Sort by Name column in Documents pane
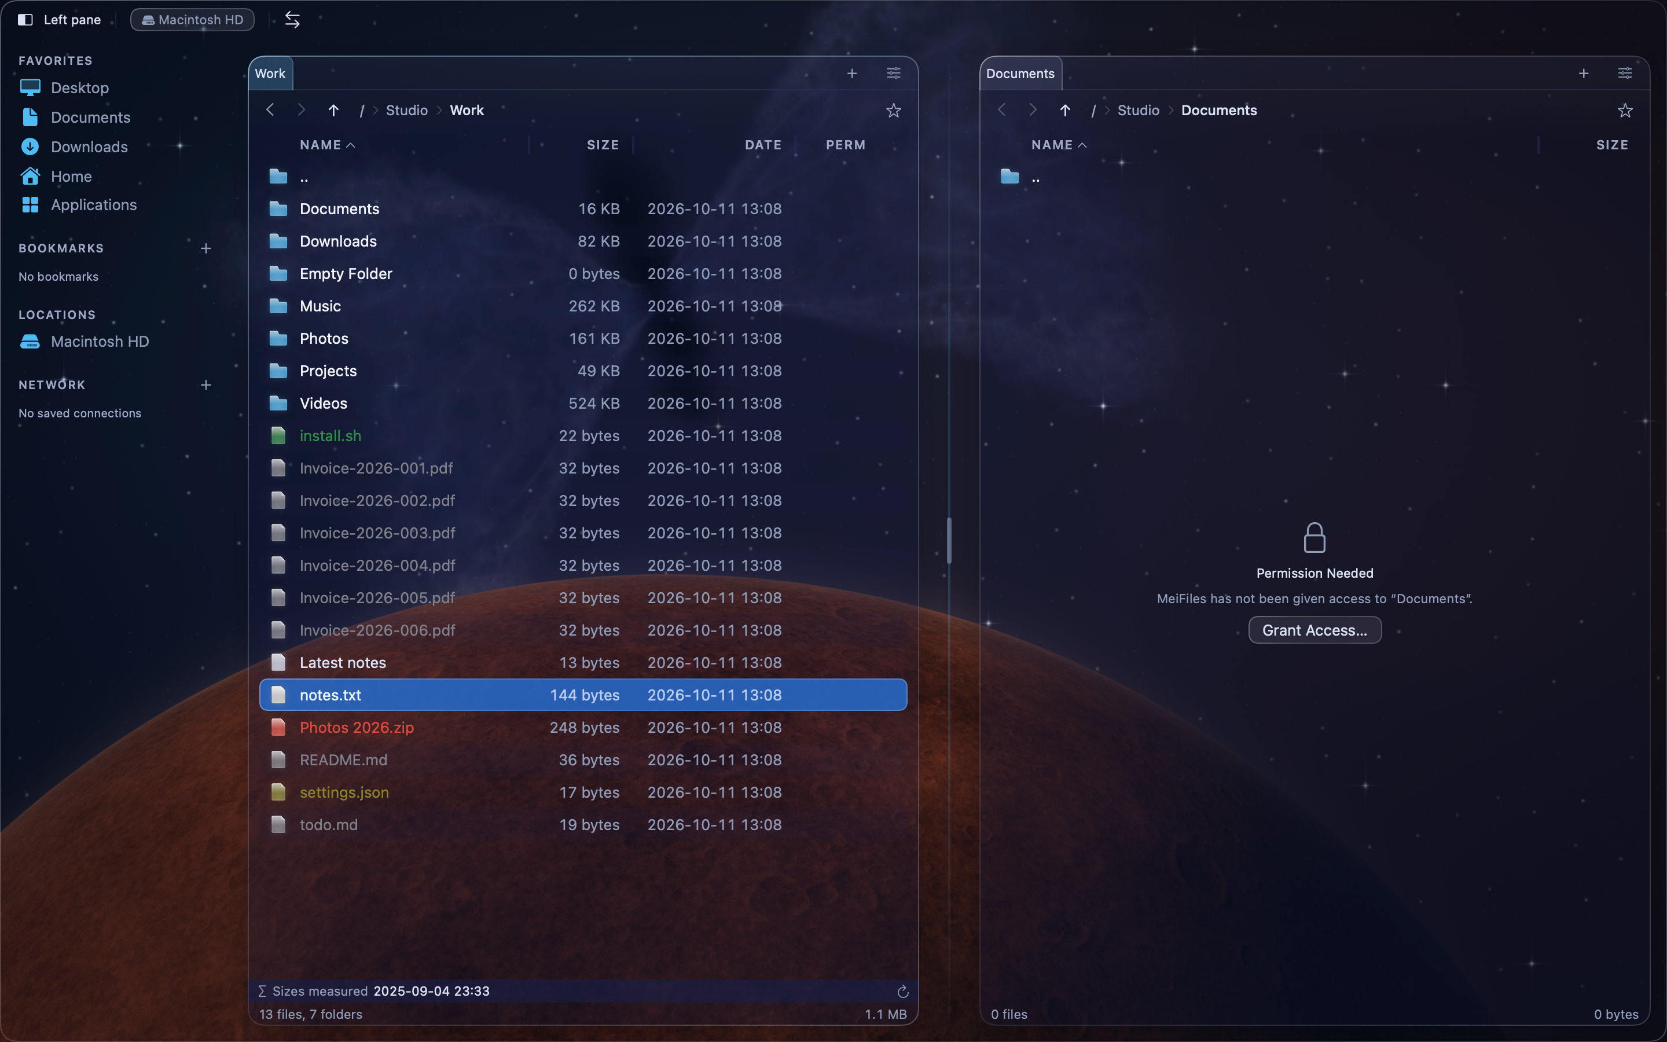 pos(1059,145)
